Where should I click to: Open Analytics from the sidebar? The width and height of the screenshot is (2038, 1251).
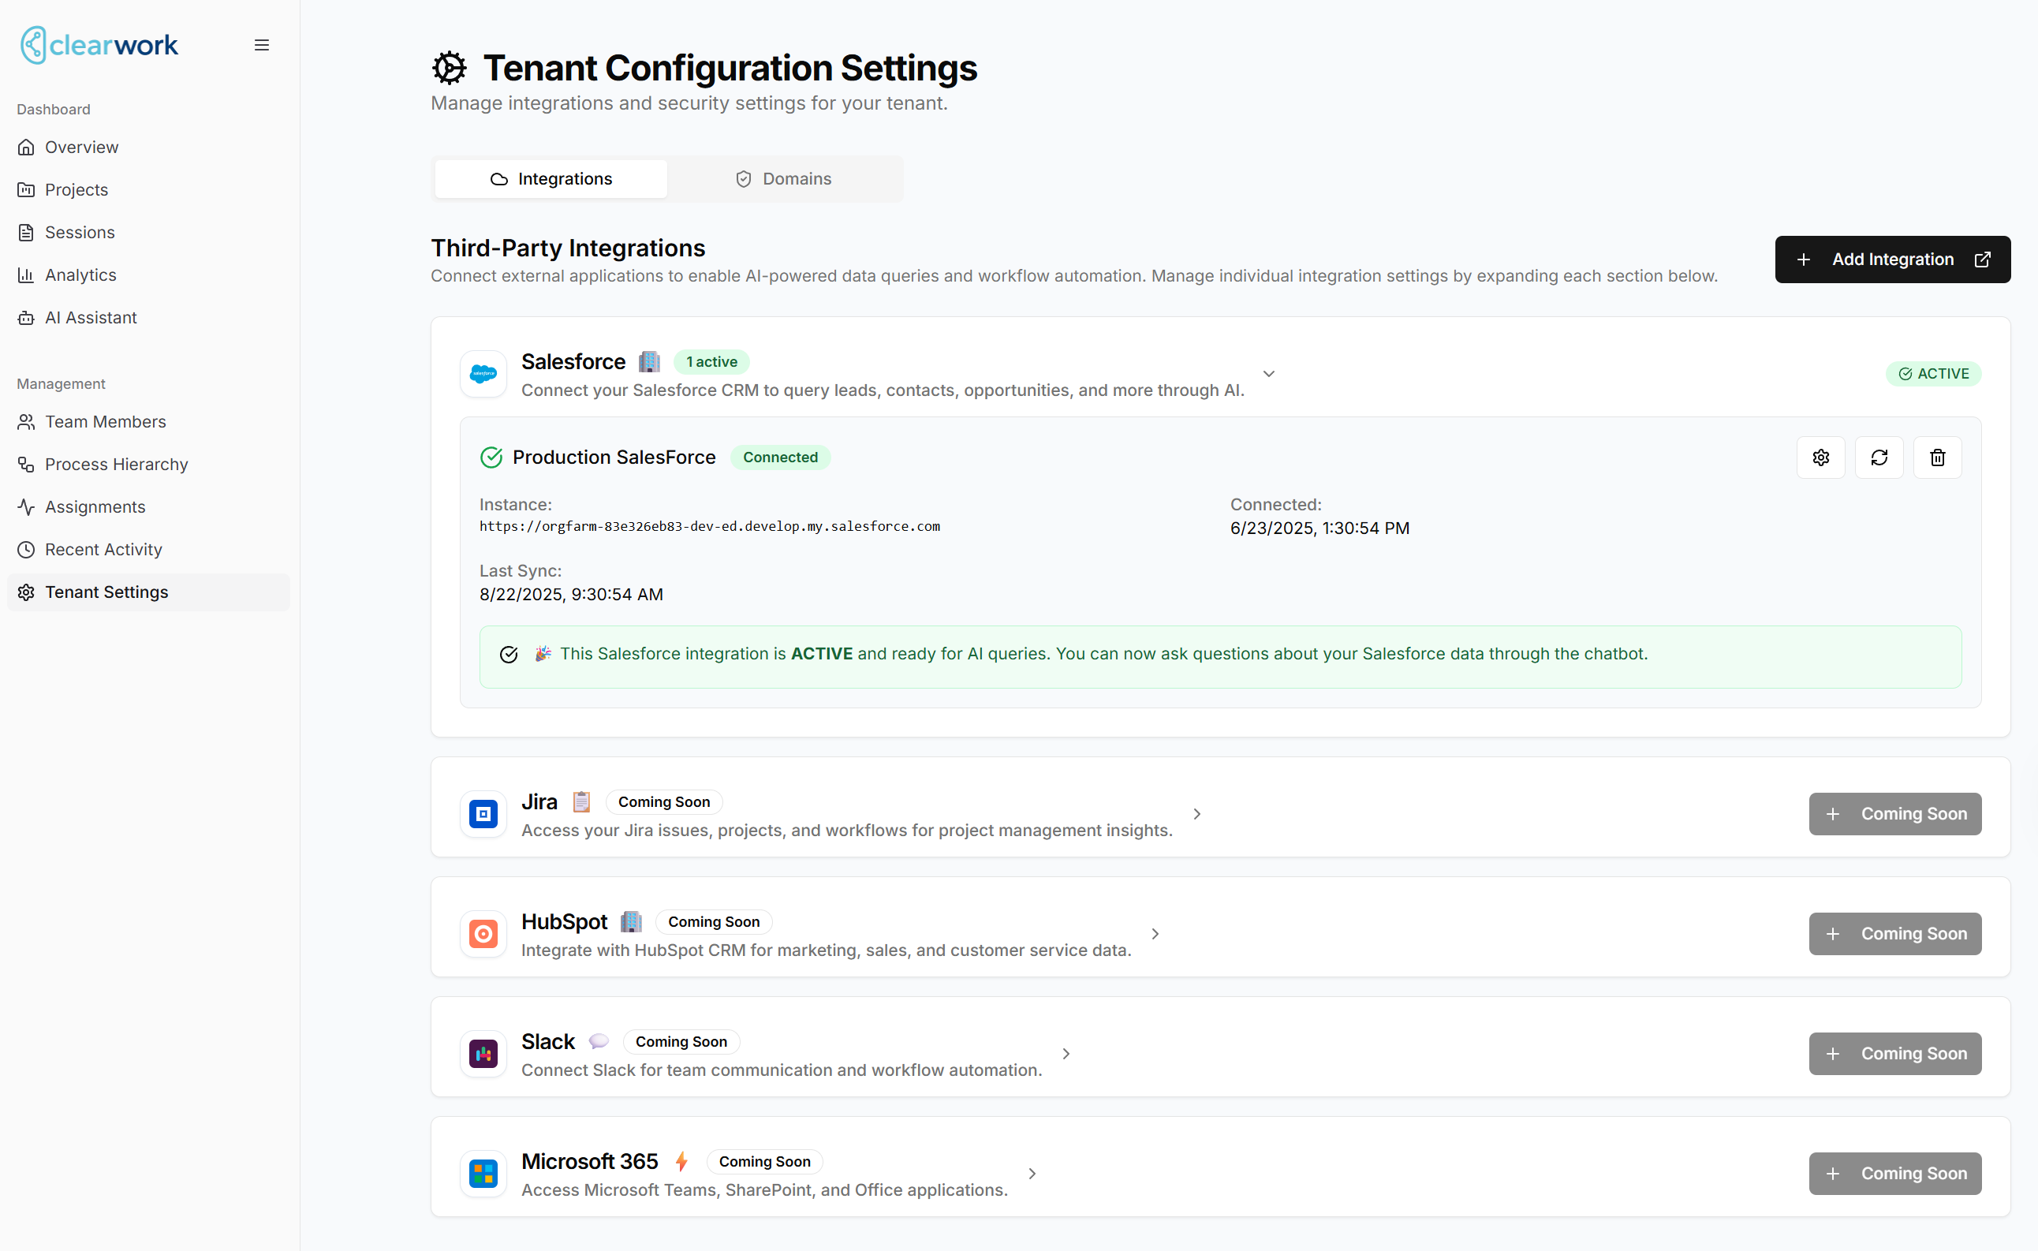coord(148,274)
